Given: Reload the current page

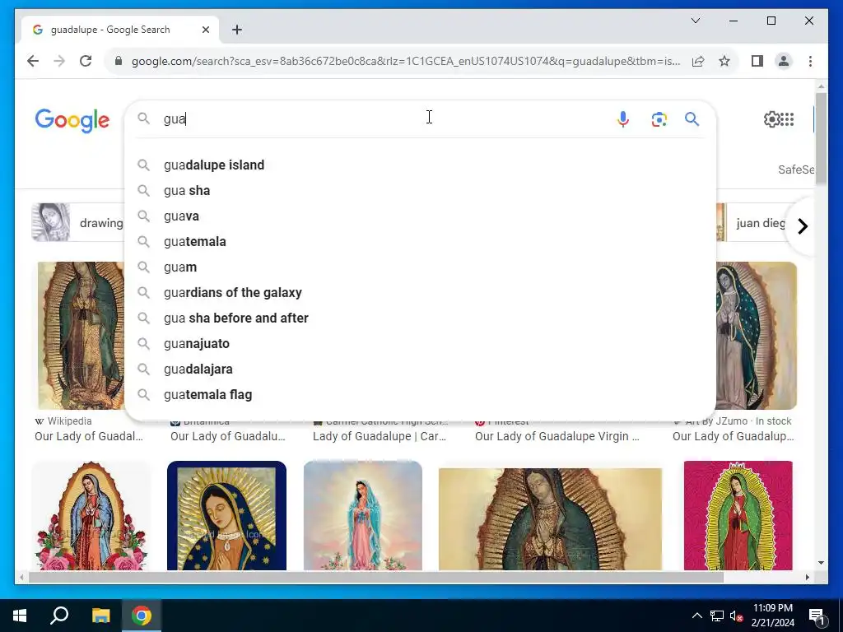Looking at the screenshot, I should point(86,61).
